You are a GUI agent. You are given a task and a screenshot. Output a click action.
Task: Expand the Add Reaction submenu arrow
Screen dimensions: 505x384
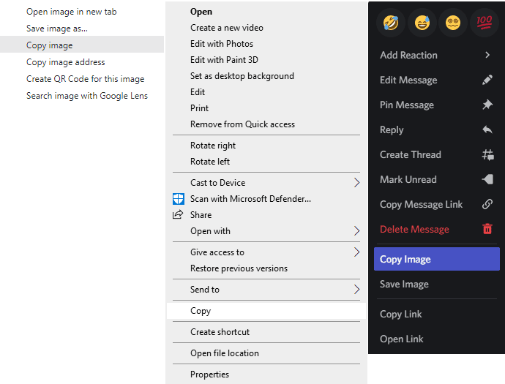click(487, 55)
